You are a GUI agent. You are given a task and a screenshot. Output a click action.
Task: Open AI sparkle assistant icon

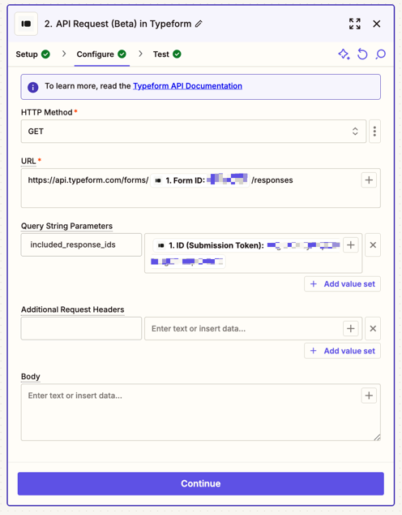point(344,54)
